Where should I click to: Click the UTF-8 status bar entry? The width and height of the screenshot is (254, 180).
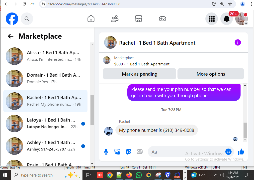[216, 168]
